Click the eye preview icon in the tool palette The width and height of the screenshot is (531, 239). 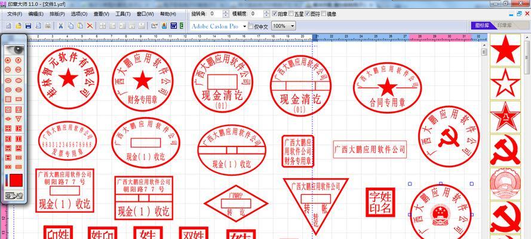tap(14, 50)
